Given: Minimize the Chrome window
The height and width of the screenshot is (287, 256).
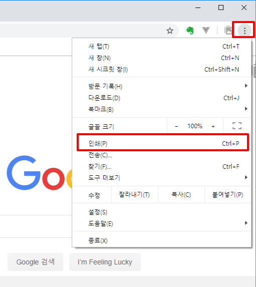Looking at the screenshot, I should 198,8.
